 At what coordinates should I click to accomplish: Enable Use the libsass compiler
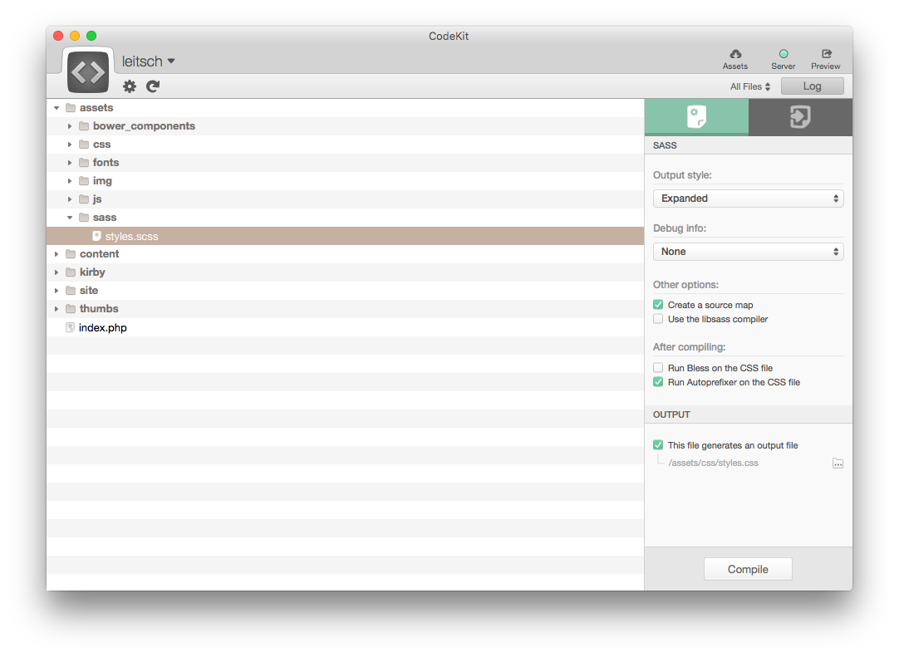coord(658,319)
